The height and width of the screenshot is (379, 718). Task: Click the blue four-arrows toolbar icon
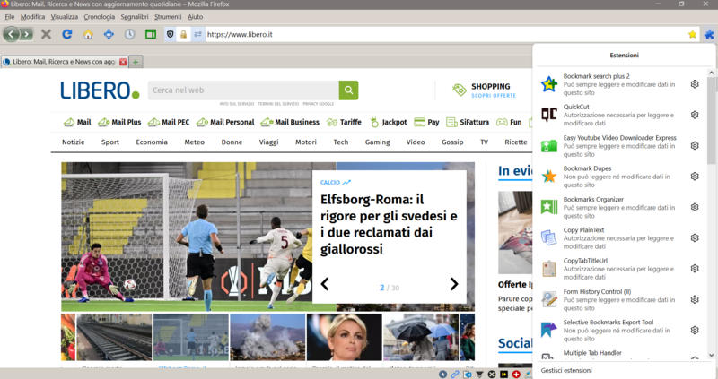109,34
